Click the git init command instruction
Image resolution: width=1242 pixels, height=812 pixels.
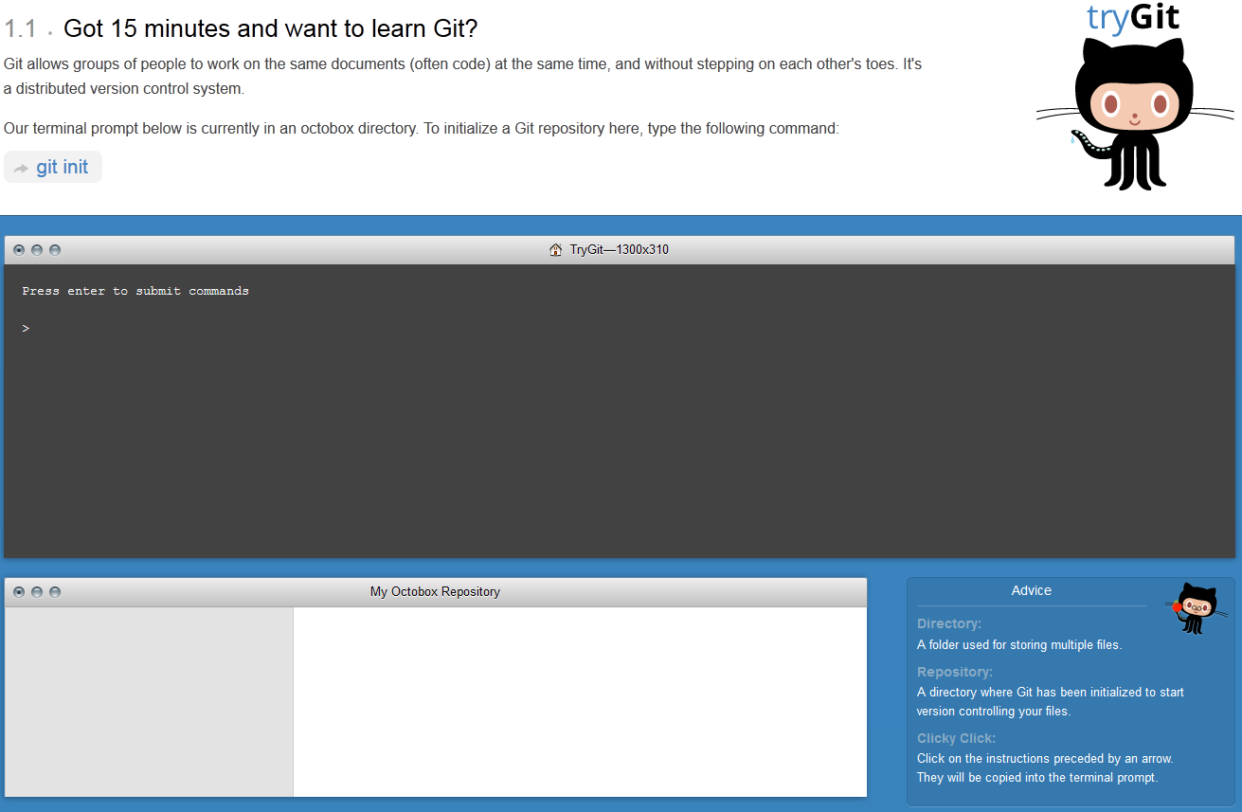click(x=53, y=167)
